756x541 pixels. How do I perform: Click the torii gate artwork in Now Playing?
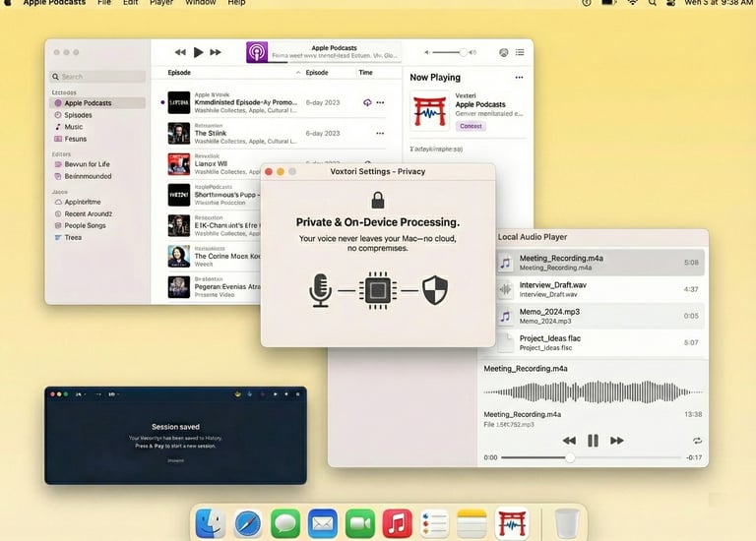[429, 111]
